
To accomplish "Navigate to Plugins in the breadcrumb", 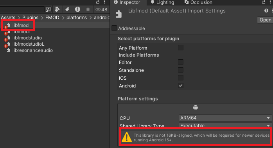I will (x=30, y=18).
